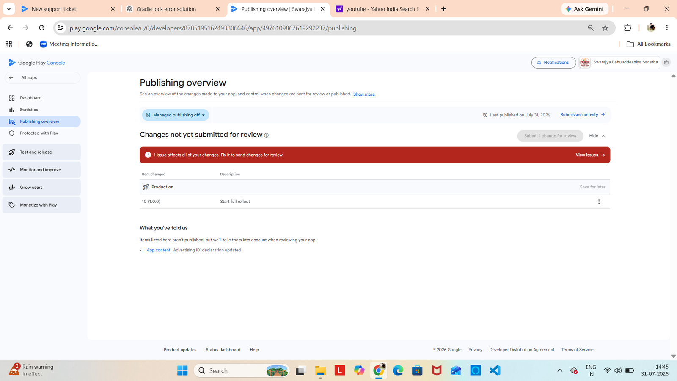Expand the Test and release section
The image size is (677, 381).
click(41, 152)
